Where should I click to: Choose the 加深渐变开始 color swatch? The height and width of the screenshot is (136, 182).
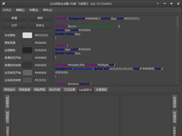(x=27, y=73)
